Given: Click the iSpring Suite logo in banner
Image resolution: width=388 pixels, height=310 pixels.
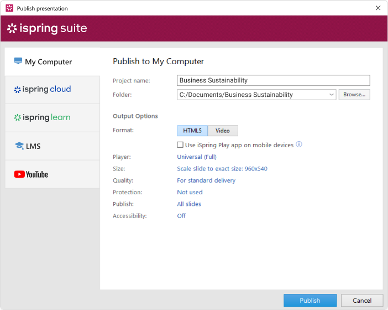Looking at the screenshot, I should click(47, 29).
